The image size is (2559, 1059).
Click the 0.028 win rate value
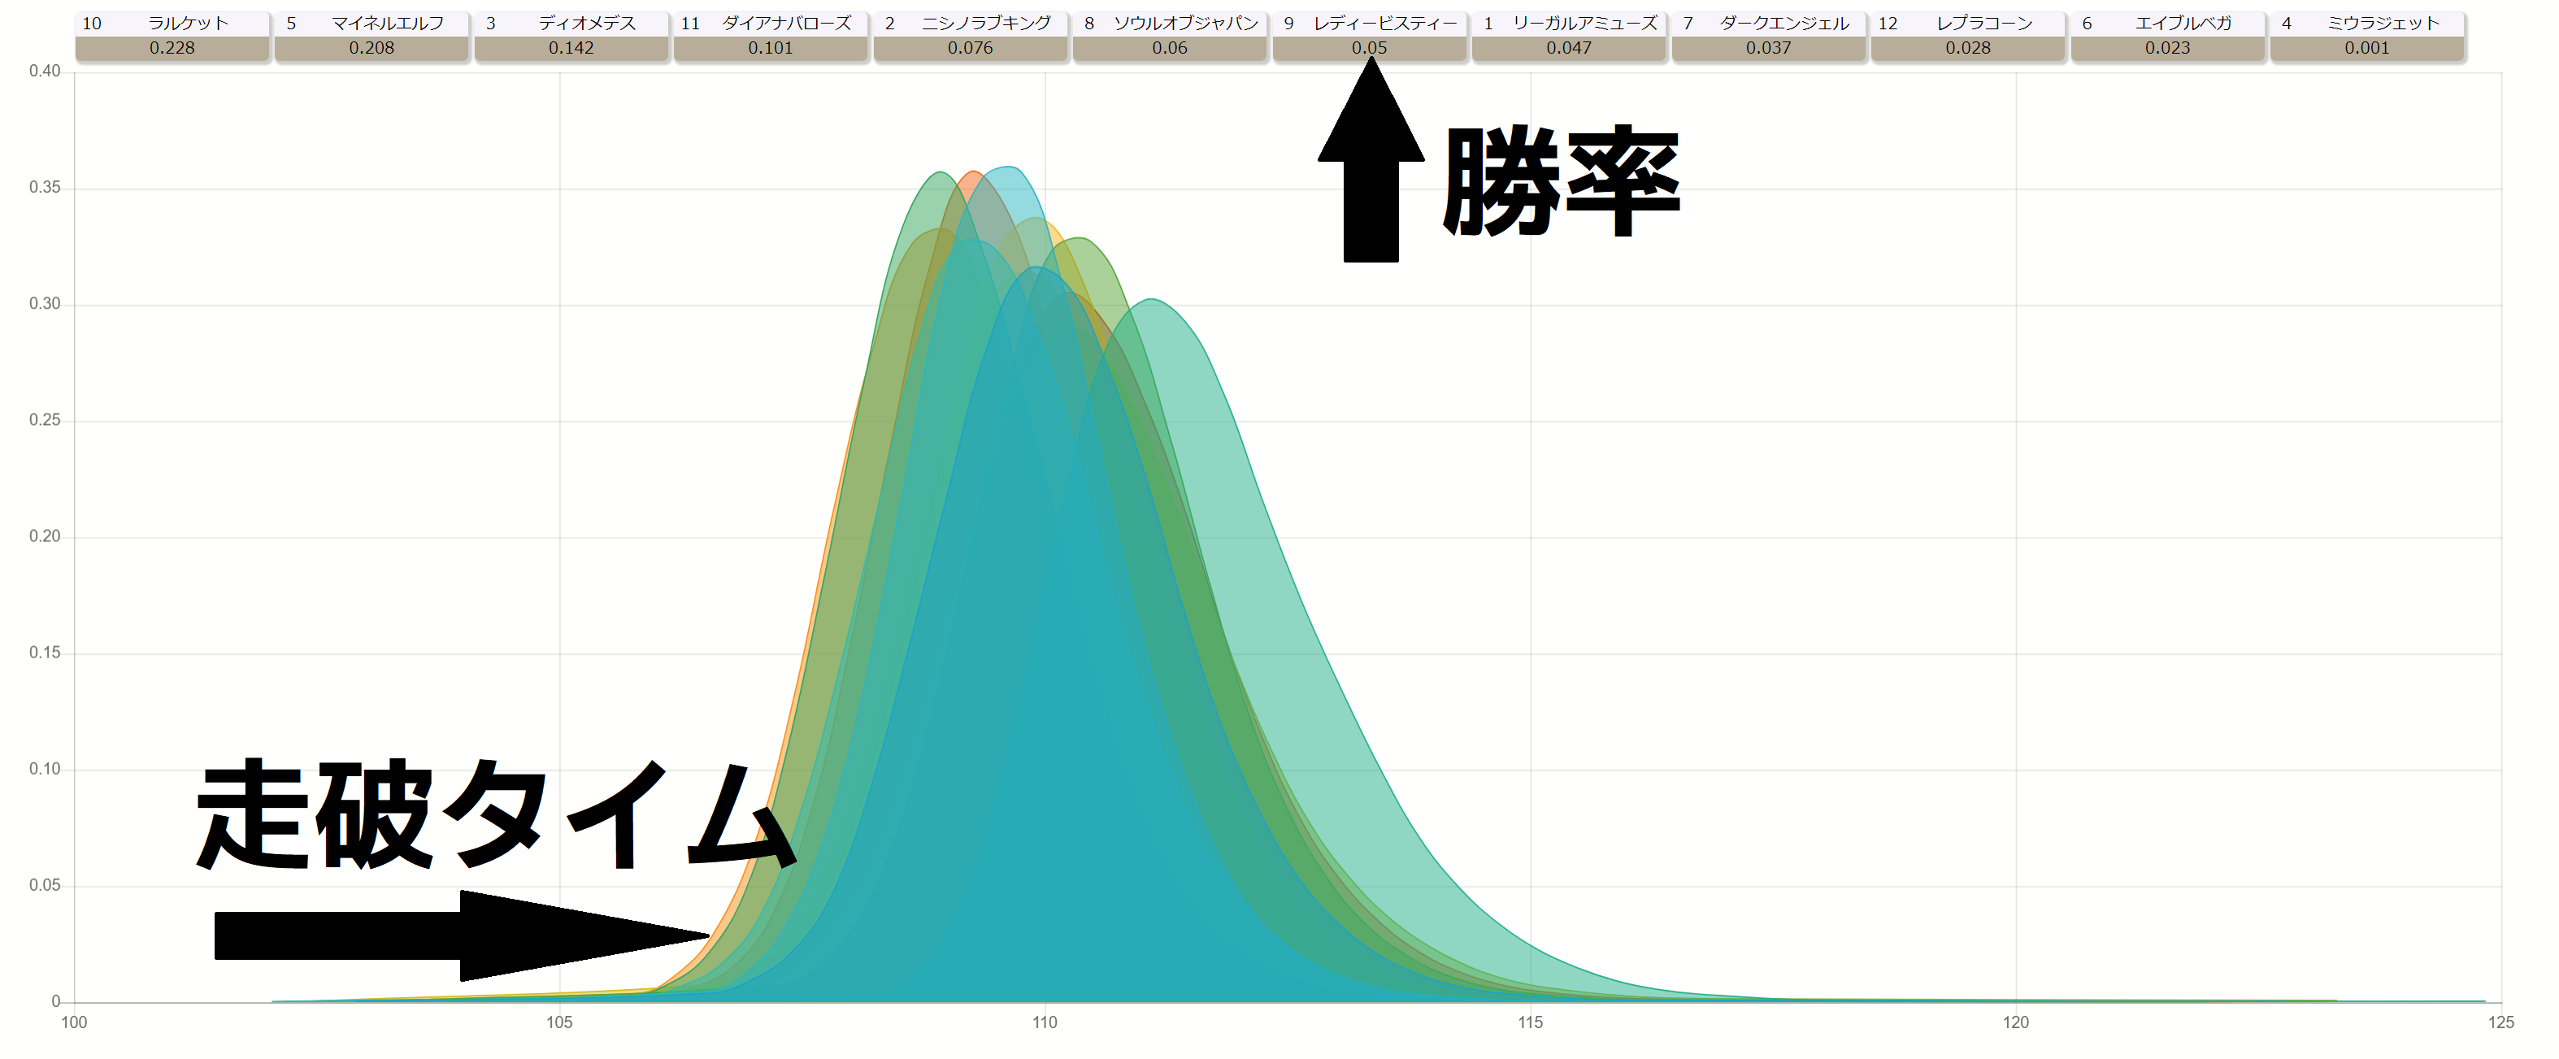click(1968, 48)
